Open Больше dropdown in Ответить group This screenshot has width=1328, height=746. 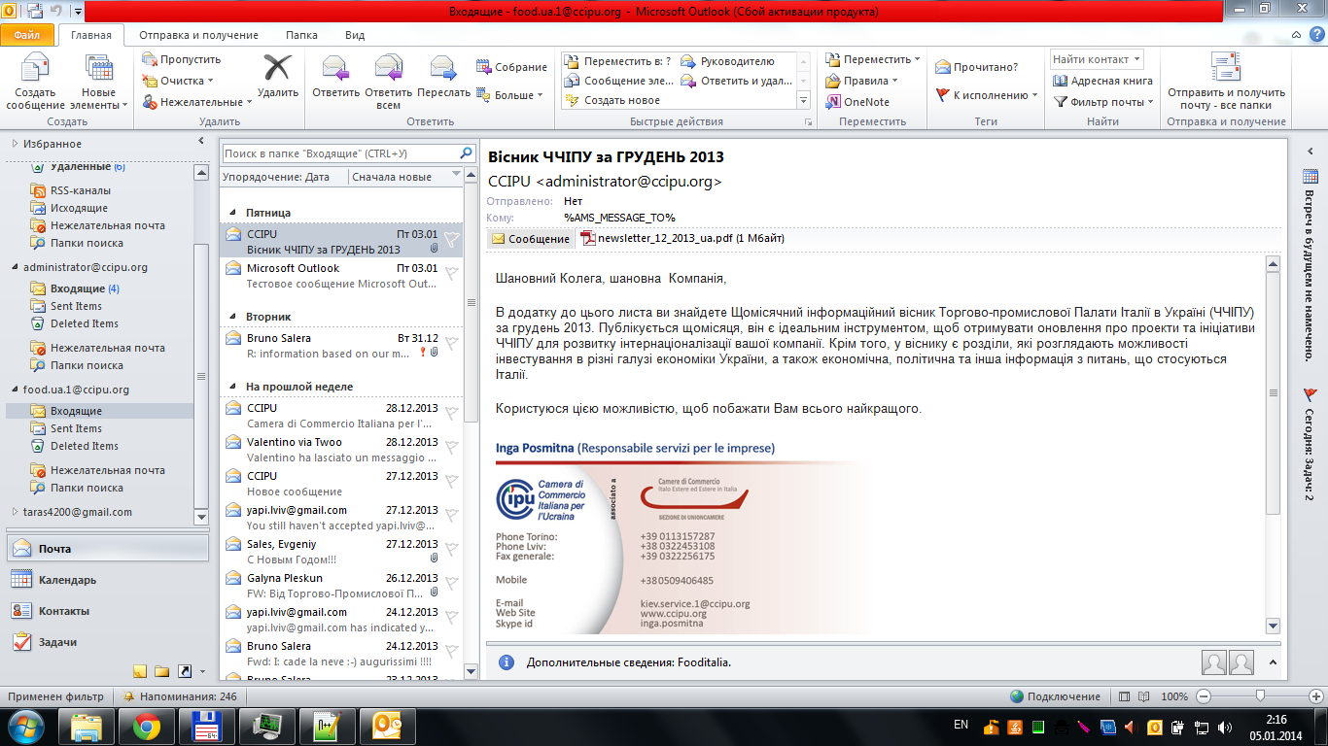(509, 95)
